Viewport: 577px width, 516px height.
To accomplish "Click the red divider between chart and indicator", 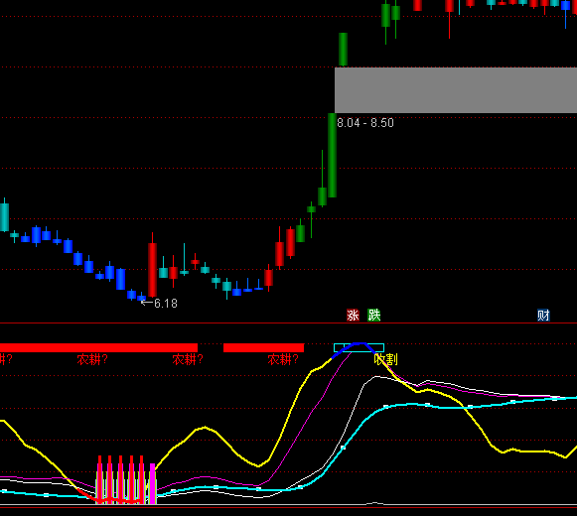I will pyautogui.click(x=288, y=323).
